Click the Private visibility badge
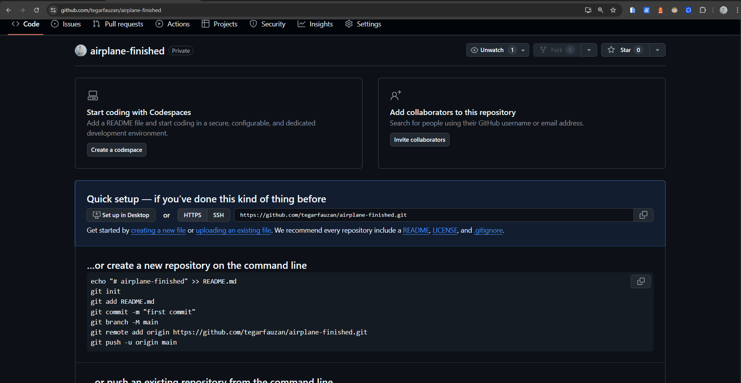 pyautogui.click(x=181, y=51)
